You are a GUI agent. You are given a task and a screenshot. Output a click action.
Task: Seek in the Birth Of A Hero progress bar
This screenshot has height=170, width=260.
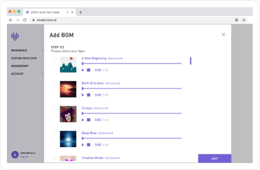point(132,89)
